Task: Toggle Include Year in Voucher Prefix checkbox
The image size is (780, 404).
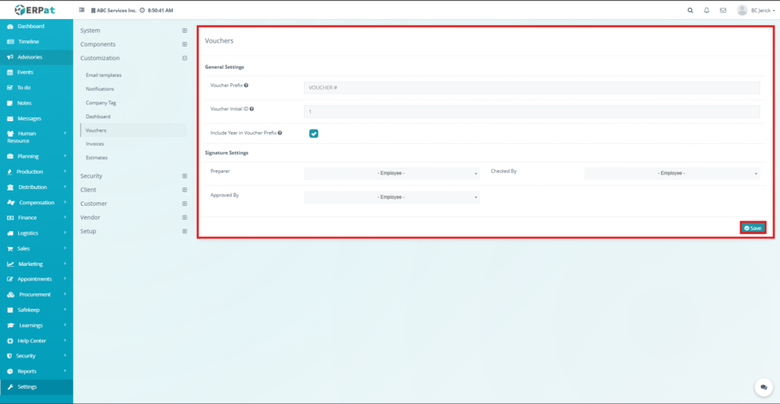Action: click(x=313, y=133)
